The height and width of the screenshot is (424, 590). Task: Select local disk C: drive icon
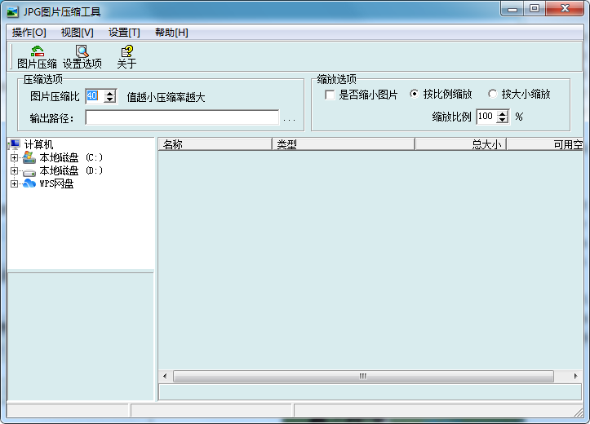pos(29,157)
